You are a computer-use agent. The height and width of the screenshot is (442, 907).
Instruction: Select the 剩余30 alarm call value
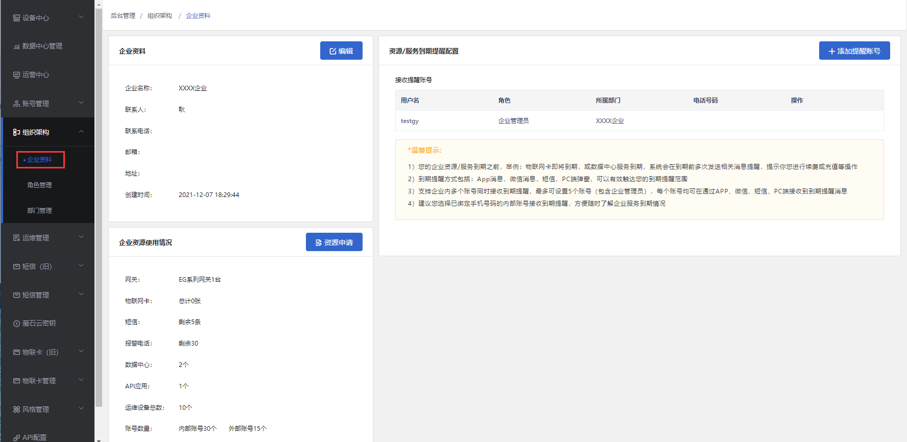coord(188,343)
